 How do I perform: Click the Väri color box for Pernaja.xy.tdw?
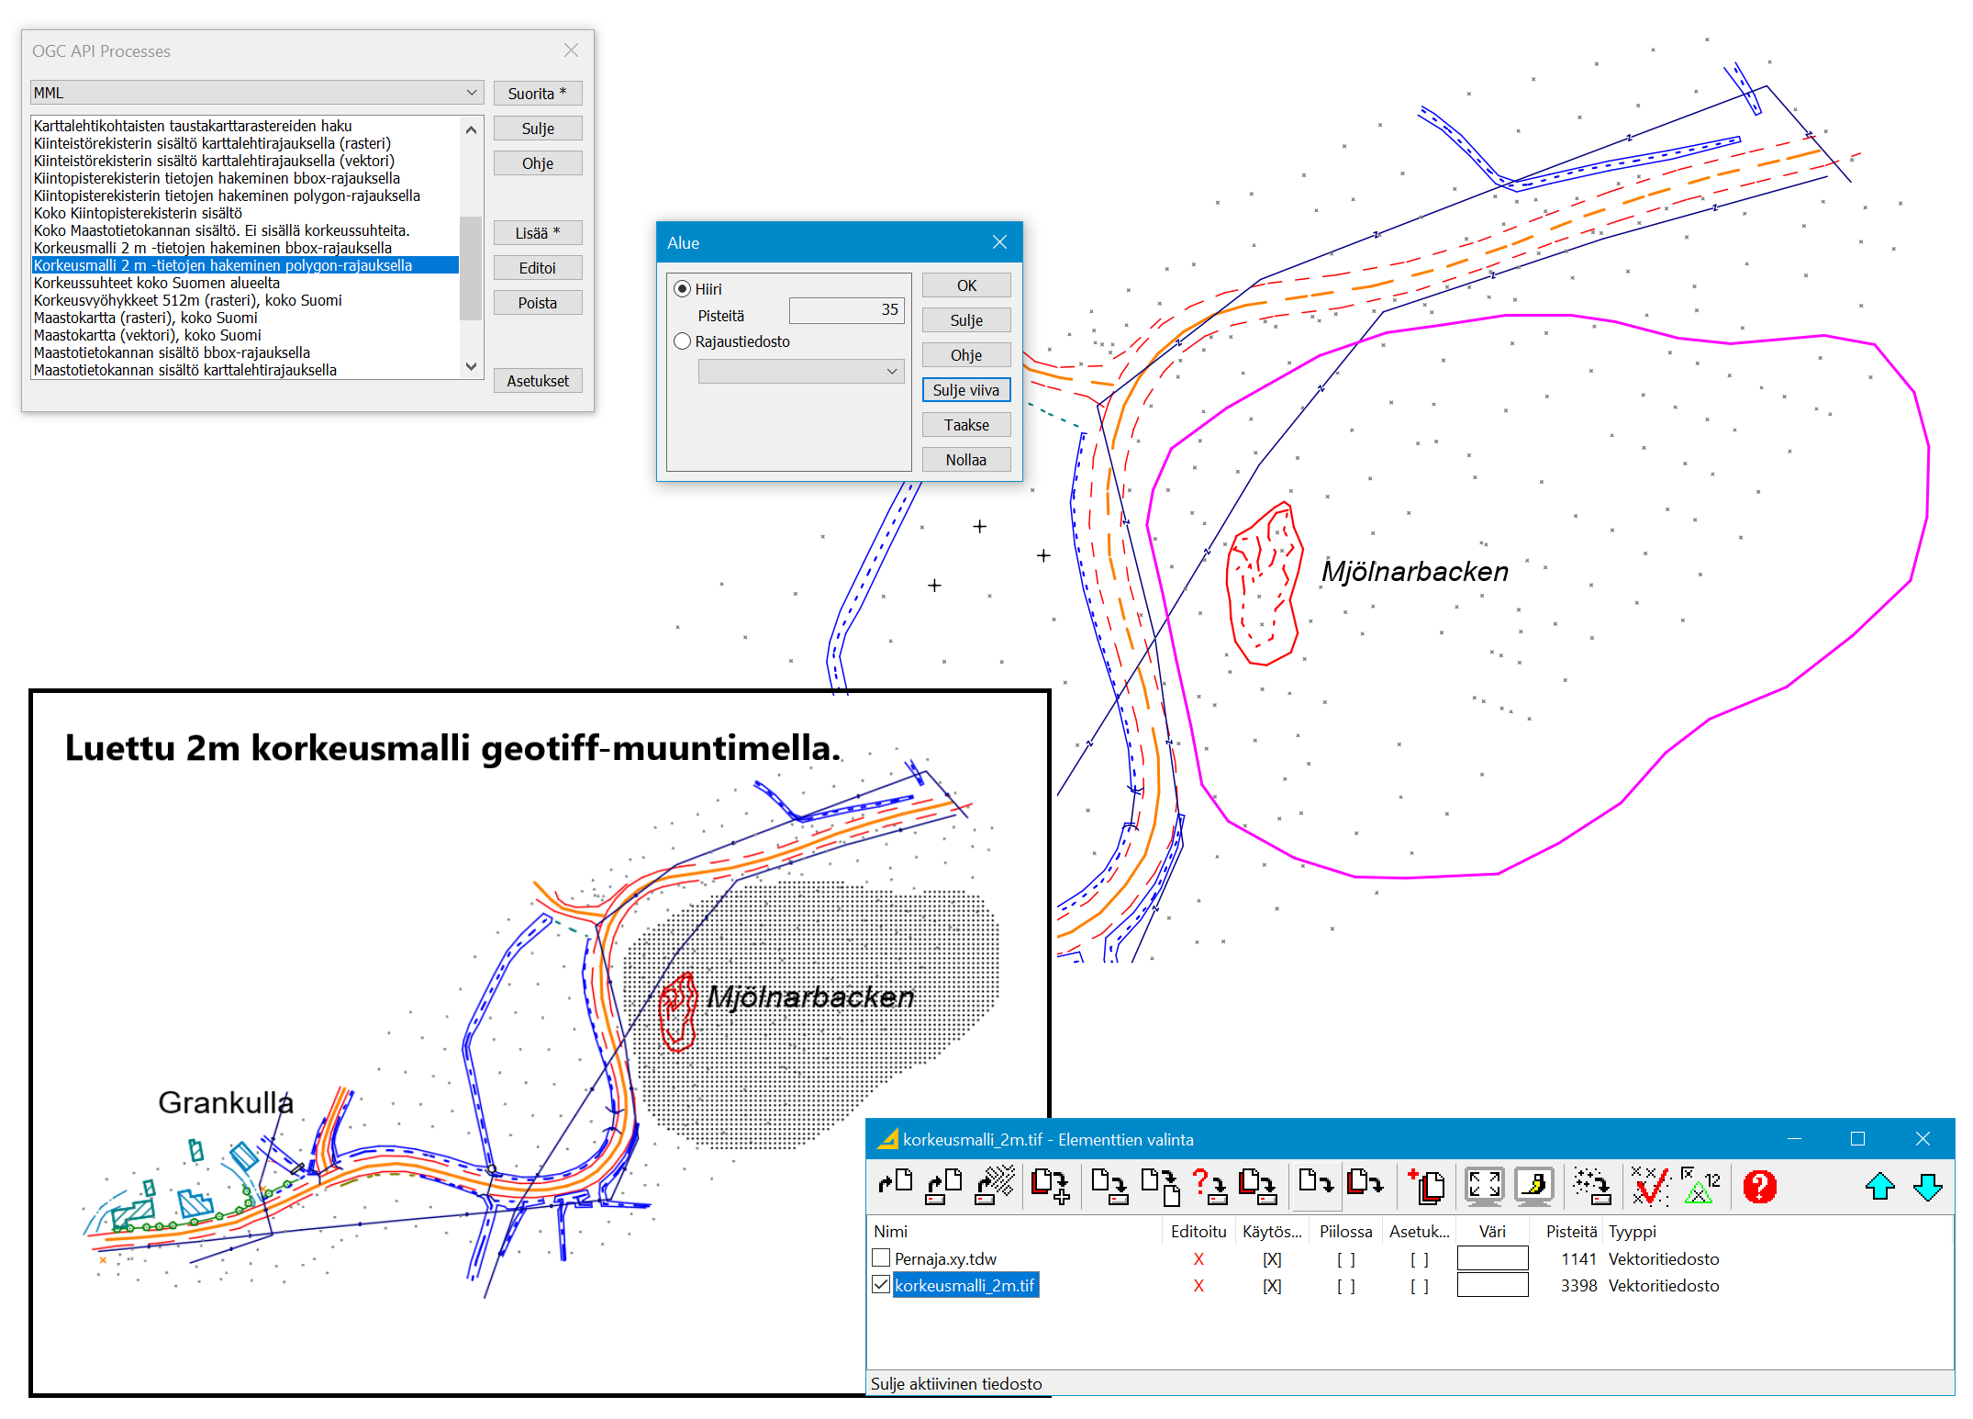click(1491, 1258)
